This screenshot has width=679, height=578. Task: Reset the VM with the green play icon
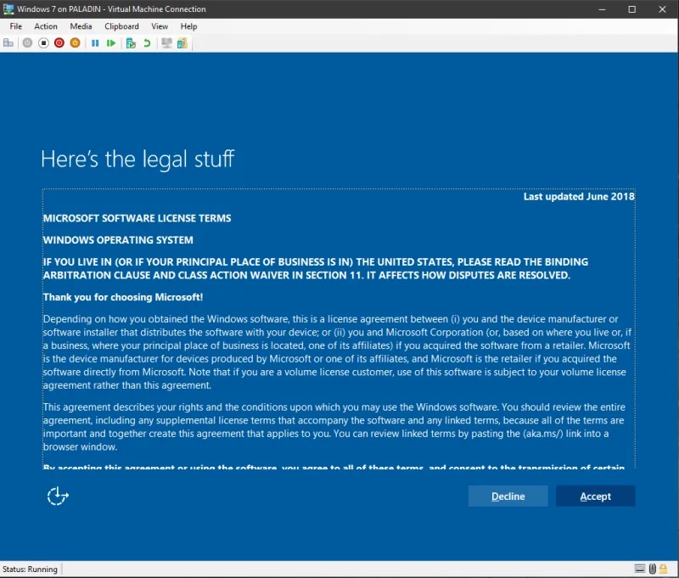tap(111, 43)
